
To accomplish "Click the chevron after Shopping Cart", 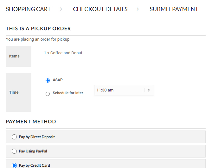I will click(61, 9).
